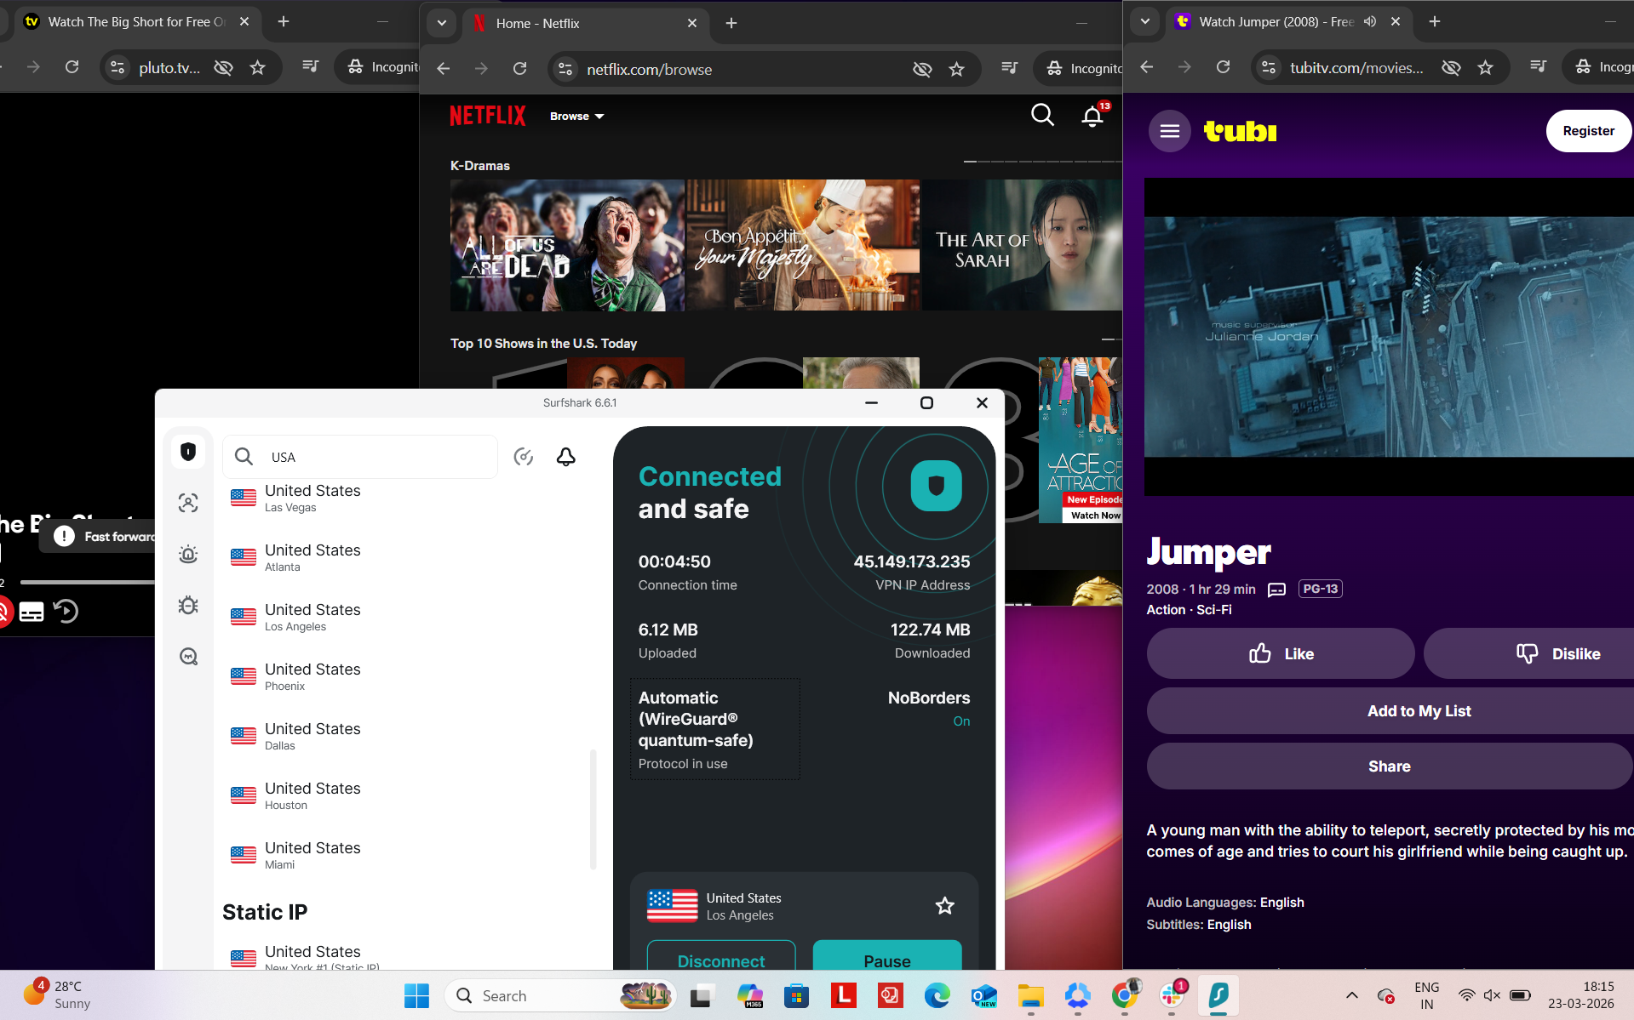The image size is (1634, 1020).
Task: Open Surfshark Search icon in sidebar
Action: point(188,657)
